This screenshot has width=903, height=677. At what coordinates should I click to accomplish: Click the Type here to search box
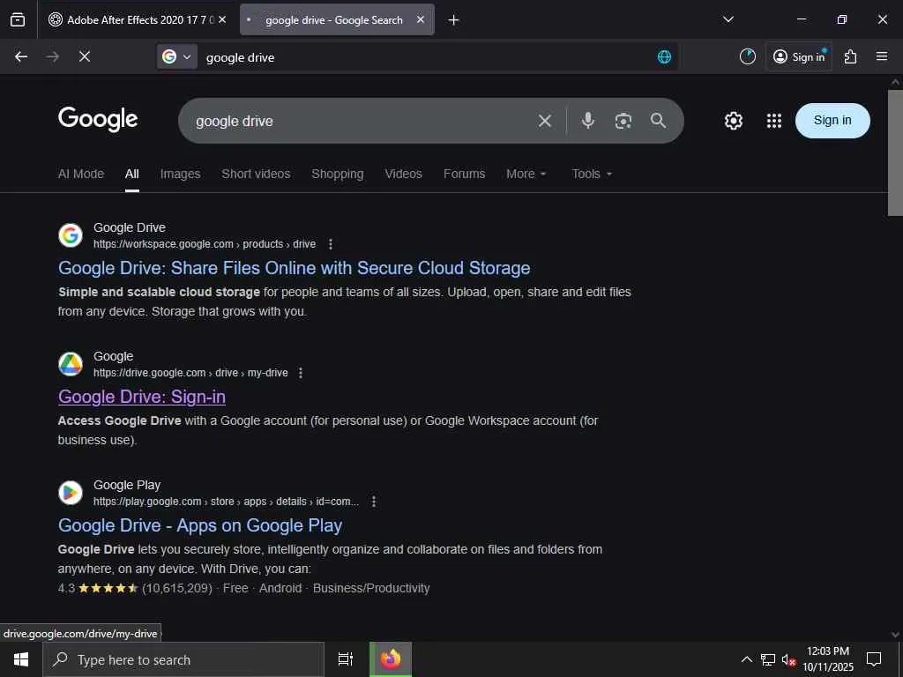pyautogui.click(x=183, y=659)
